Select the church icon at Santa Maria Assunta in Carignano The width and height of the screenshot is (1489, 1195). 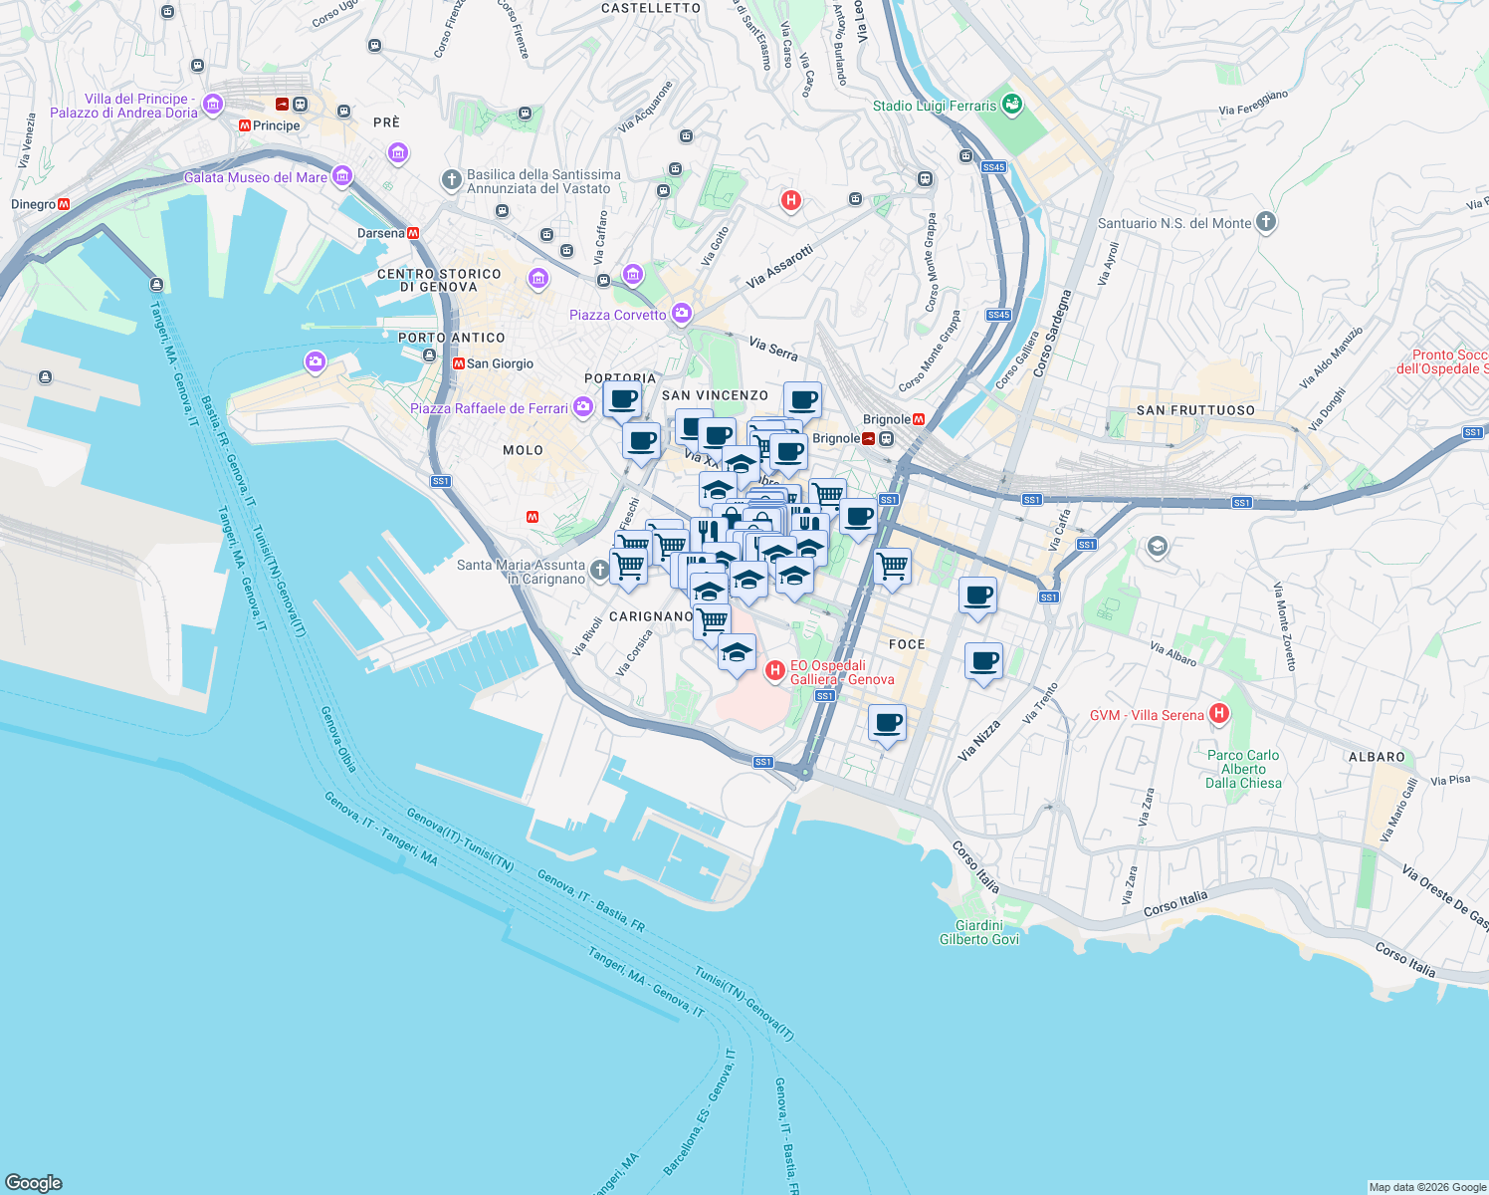click(599, 571)
